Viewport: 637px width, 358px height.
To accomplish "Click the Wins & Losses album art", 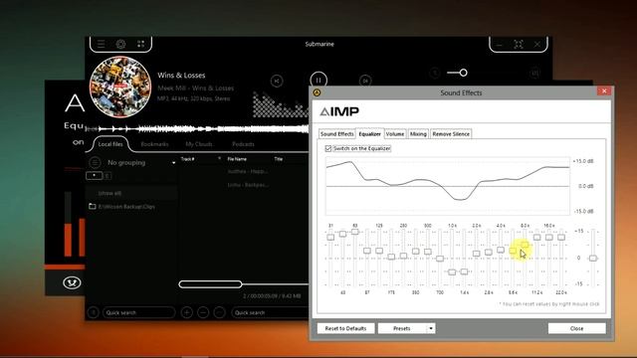I will (120, 87).
